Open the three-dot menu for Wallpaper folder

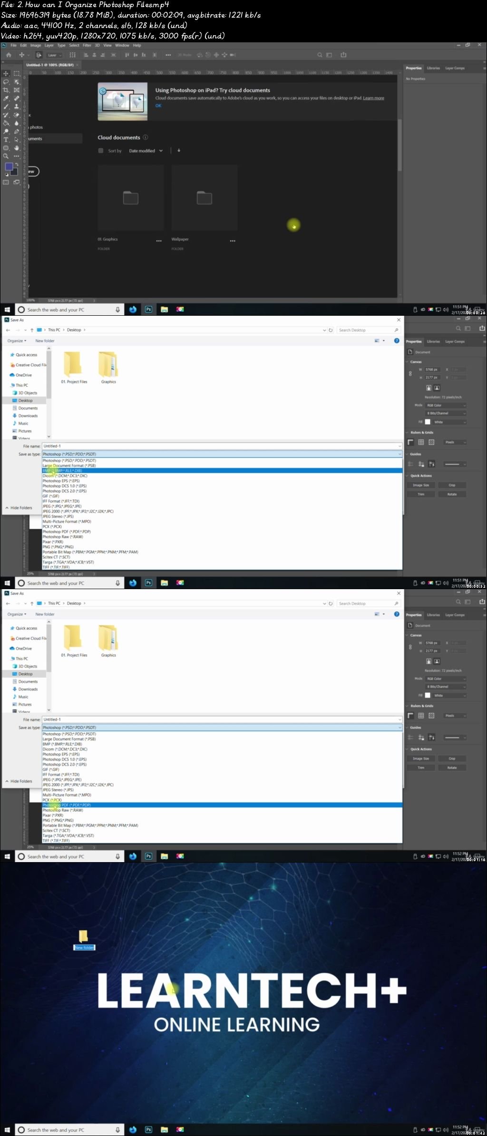233,241
